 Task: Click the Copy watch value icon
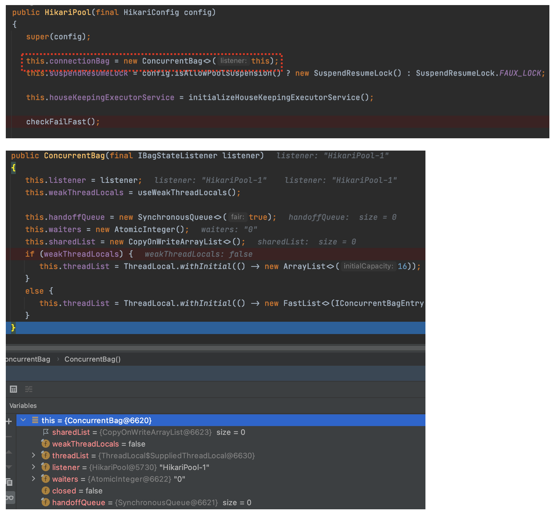coord(9,482)
